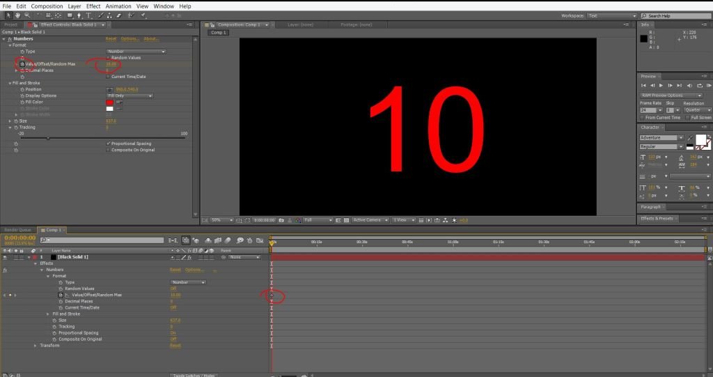Click Mute Audio speaker in Preview panel
Image resolution: width=713 pixels, height=377 pixels.
(689, 86)
